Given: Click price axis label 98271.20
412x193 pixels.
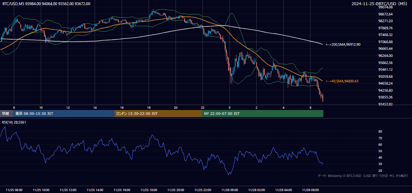Looking at the screenshot, I should pyautogui.click(x=386, y=21).
